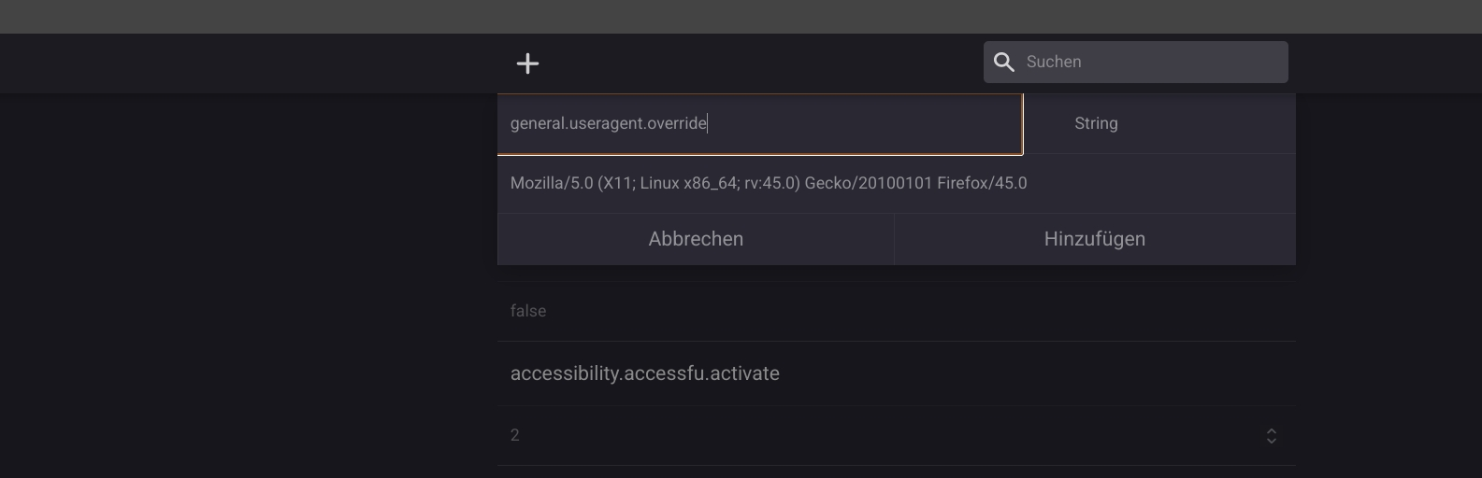Image resolution: width=1482 pixels, height=478 pixels.
Task: Click the plus icon to add a preference
Action: coord(527,63)
